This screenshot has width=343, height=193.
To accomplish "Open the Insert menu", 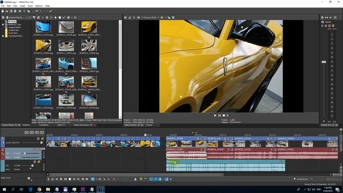I will [x=23, y=6].
